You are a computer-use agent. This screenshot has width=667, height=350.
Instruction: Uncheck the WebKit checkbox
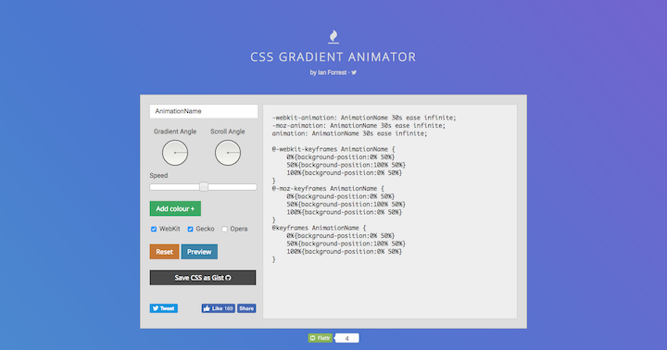pos(154,230)
